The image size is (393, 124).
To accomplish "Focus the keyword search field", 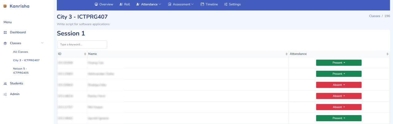I will tap(82, 44).
